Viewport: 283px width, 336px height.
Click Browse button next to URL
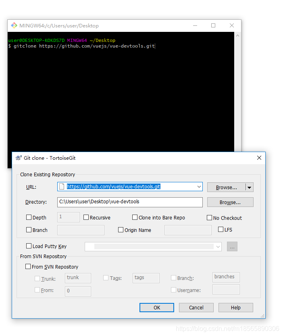tap(226, 188)
